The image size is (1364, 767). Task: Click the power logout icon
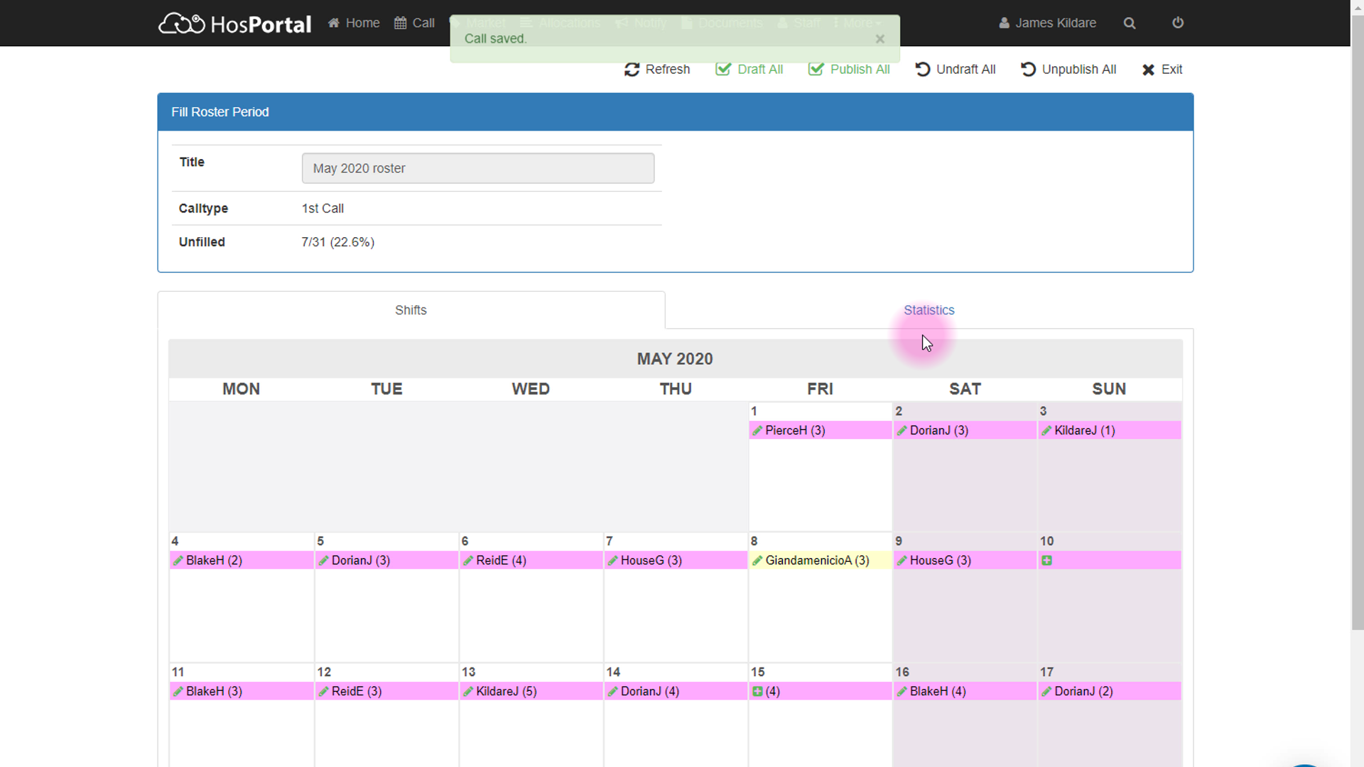click(1178, 23)
